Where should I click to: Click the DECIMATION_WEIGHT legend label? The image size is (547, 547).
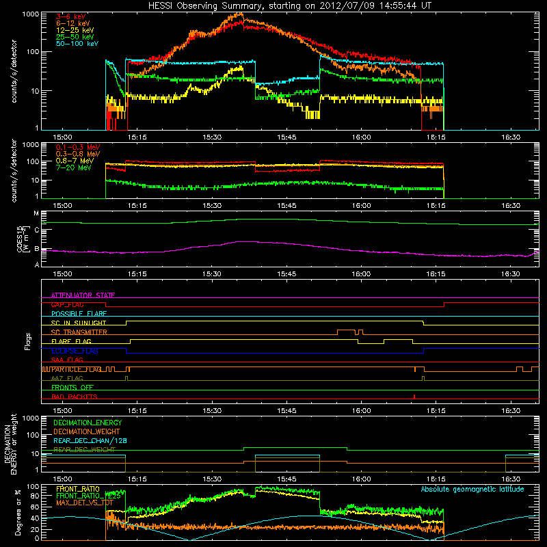(x=87, y=431)
